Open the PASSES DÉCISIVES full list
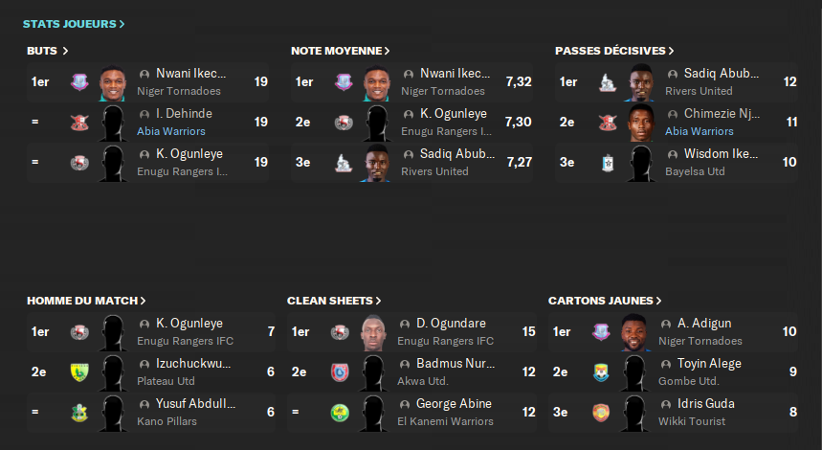This screenshot has height=450, width=822. [x=614, y=51]
